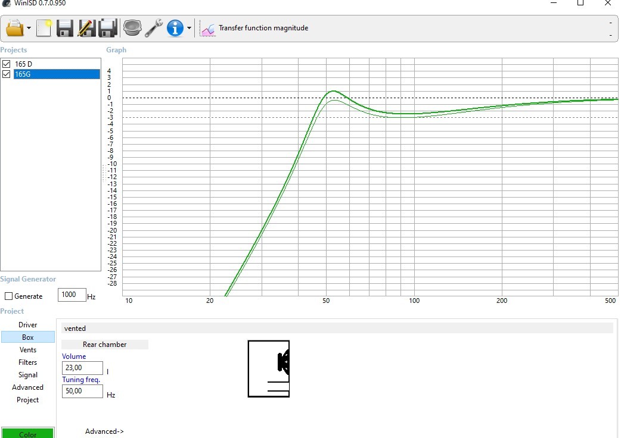Create a new project with blank page icon
The width and height of the screenshot is (621, 438).
44,28
